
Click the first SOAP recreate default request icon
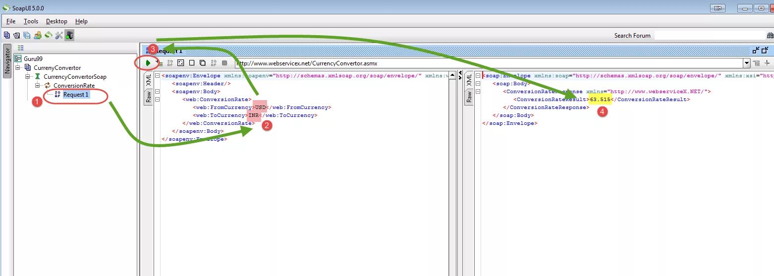pos(170,63)
